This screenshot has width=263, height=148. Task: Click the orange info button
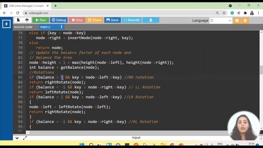(237, 21)
